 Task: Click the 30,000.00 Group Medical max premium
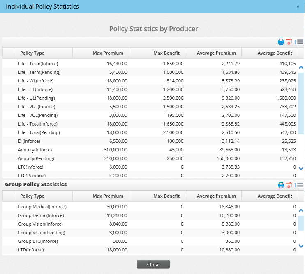117,207
